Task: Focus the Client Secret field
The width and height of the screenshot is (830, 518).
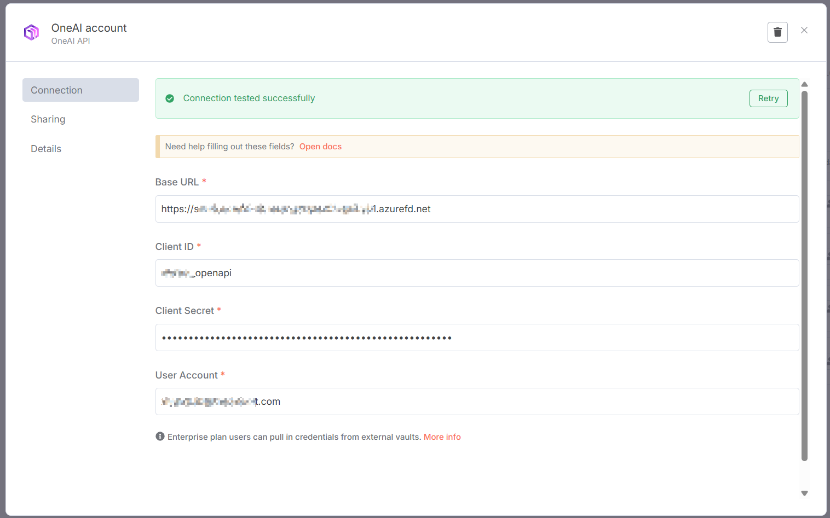Action: coord(477,337)
